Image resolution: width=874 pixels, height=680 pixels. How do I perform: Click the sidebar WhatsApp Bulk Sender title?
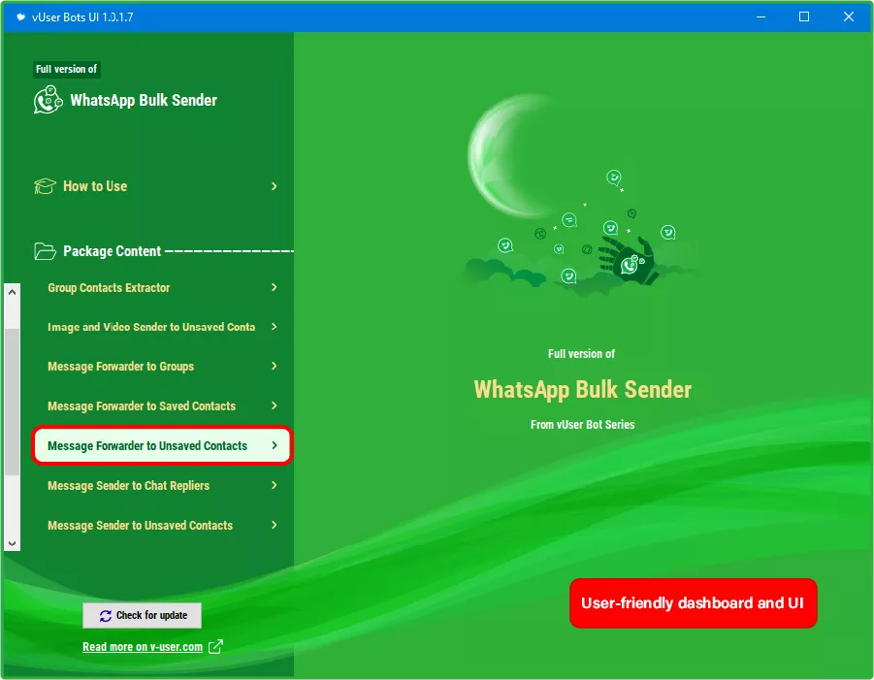[x=144, y=100]
